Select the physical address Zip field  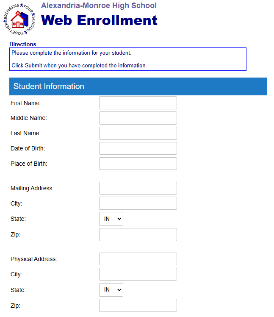138,305
